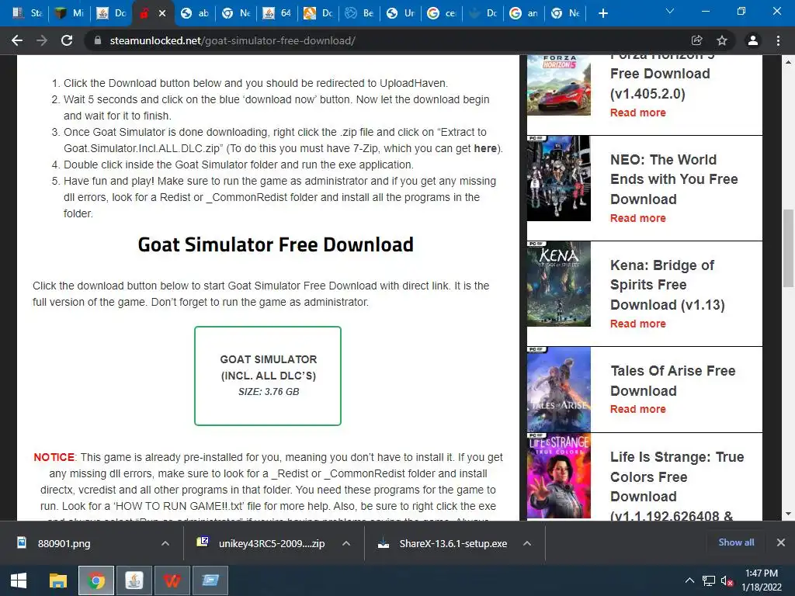Open 'Life Is Strange: True Colors' title
The height and width of the screenshot is (596, 795).
pos(677,486)
